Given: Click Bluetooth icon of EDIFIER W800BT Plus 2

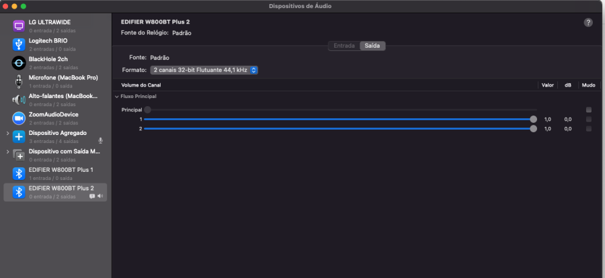Looking at the screenshot, I should [19, 192].
